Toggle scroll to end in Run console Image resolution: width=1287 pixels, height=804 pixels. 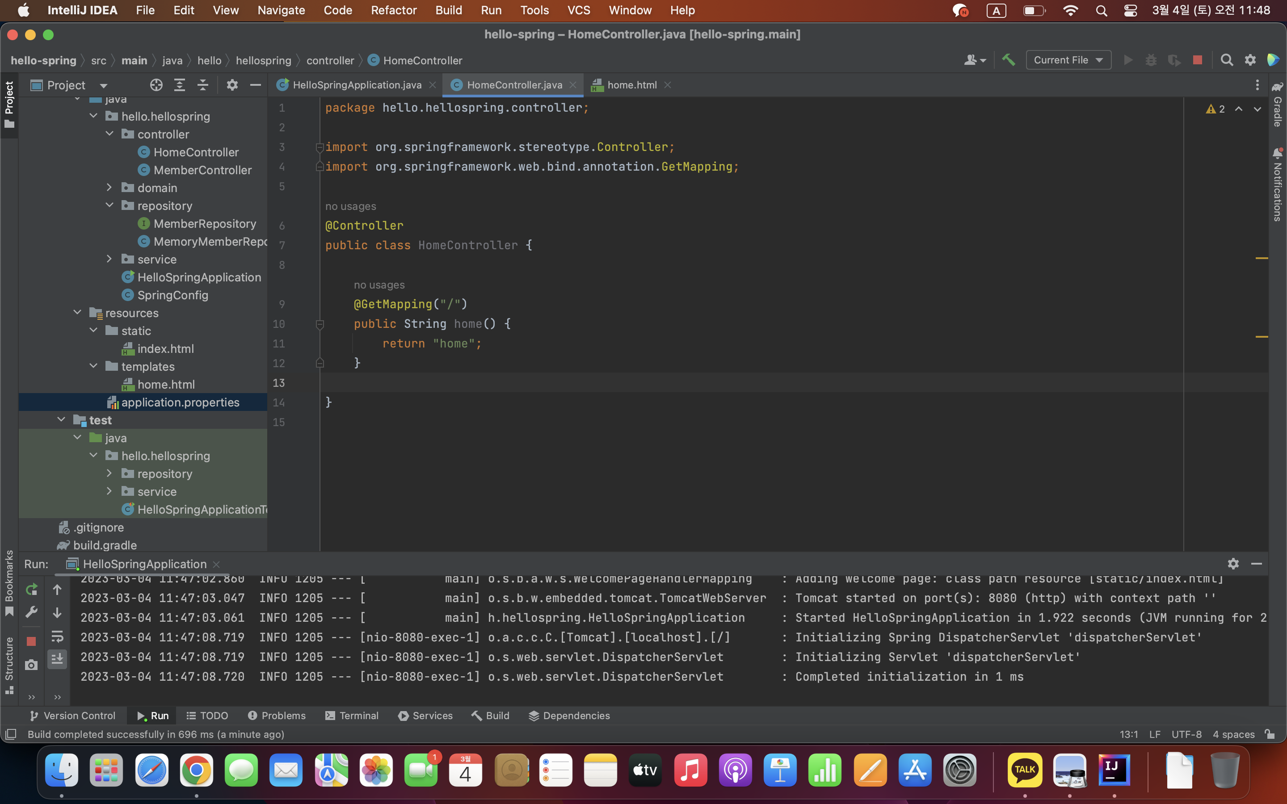57,659
